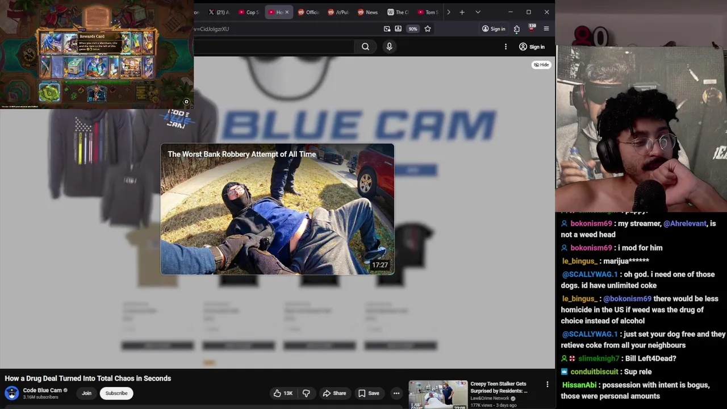Click the install/download page icon in address bar
This screenshot has height=409, width=727.
click(398, 29)
